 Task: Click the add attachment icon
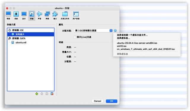(x=47, y=94)
